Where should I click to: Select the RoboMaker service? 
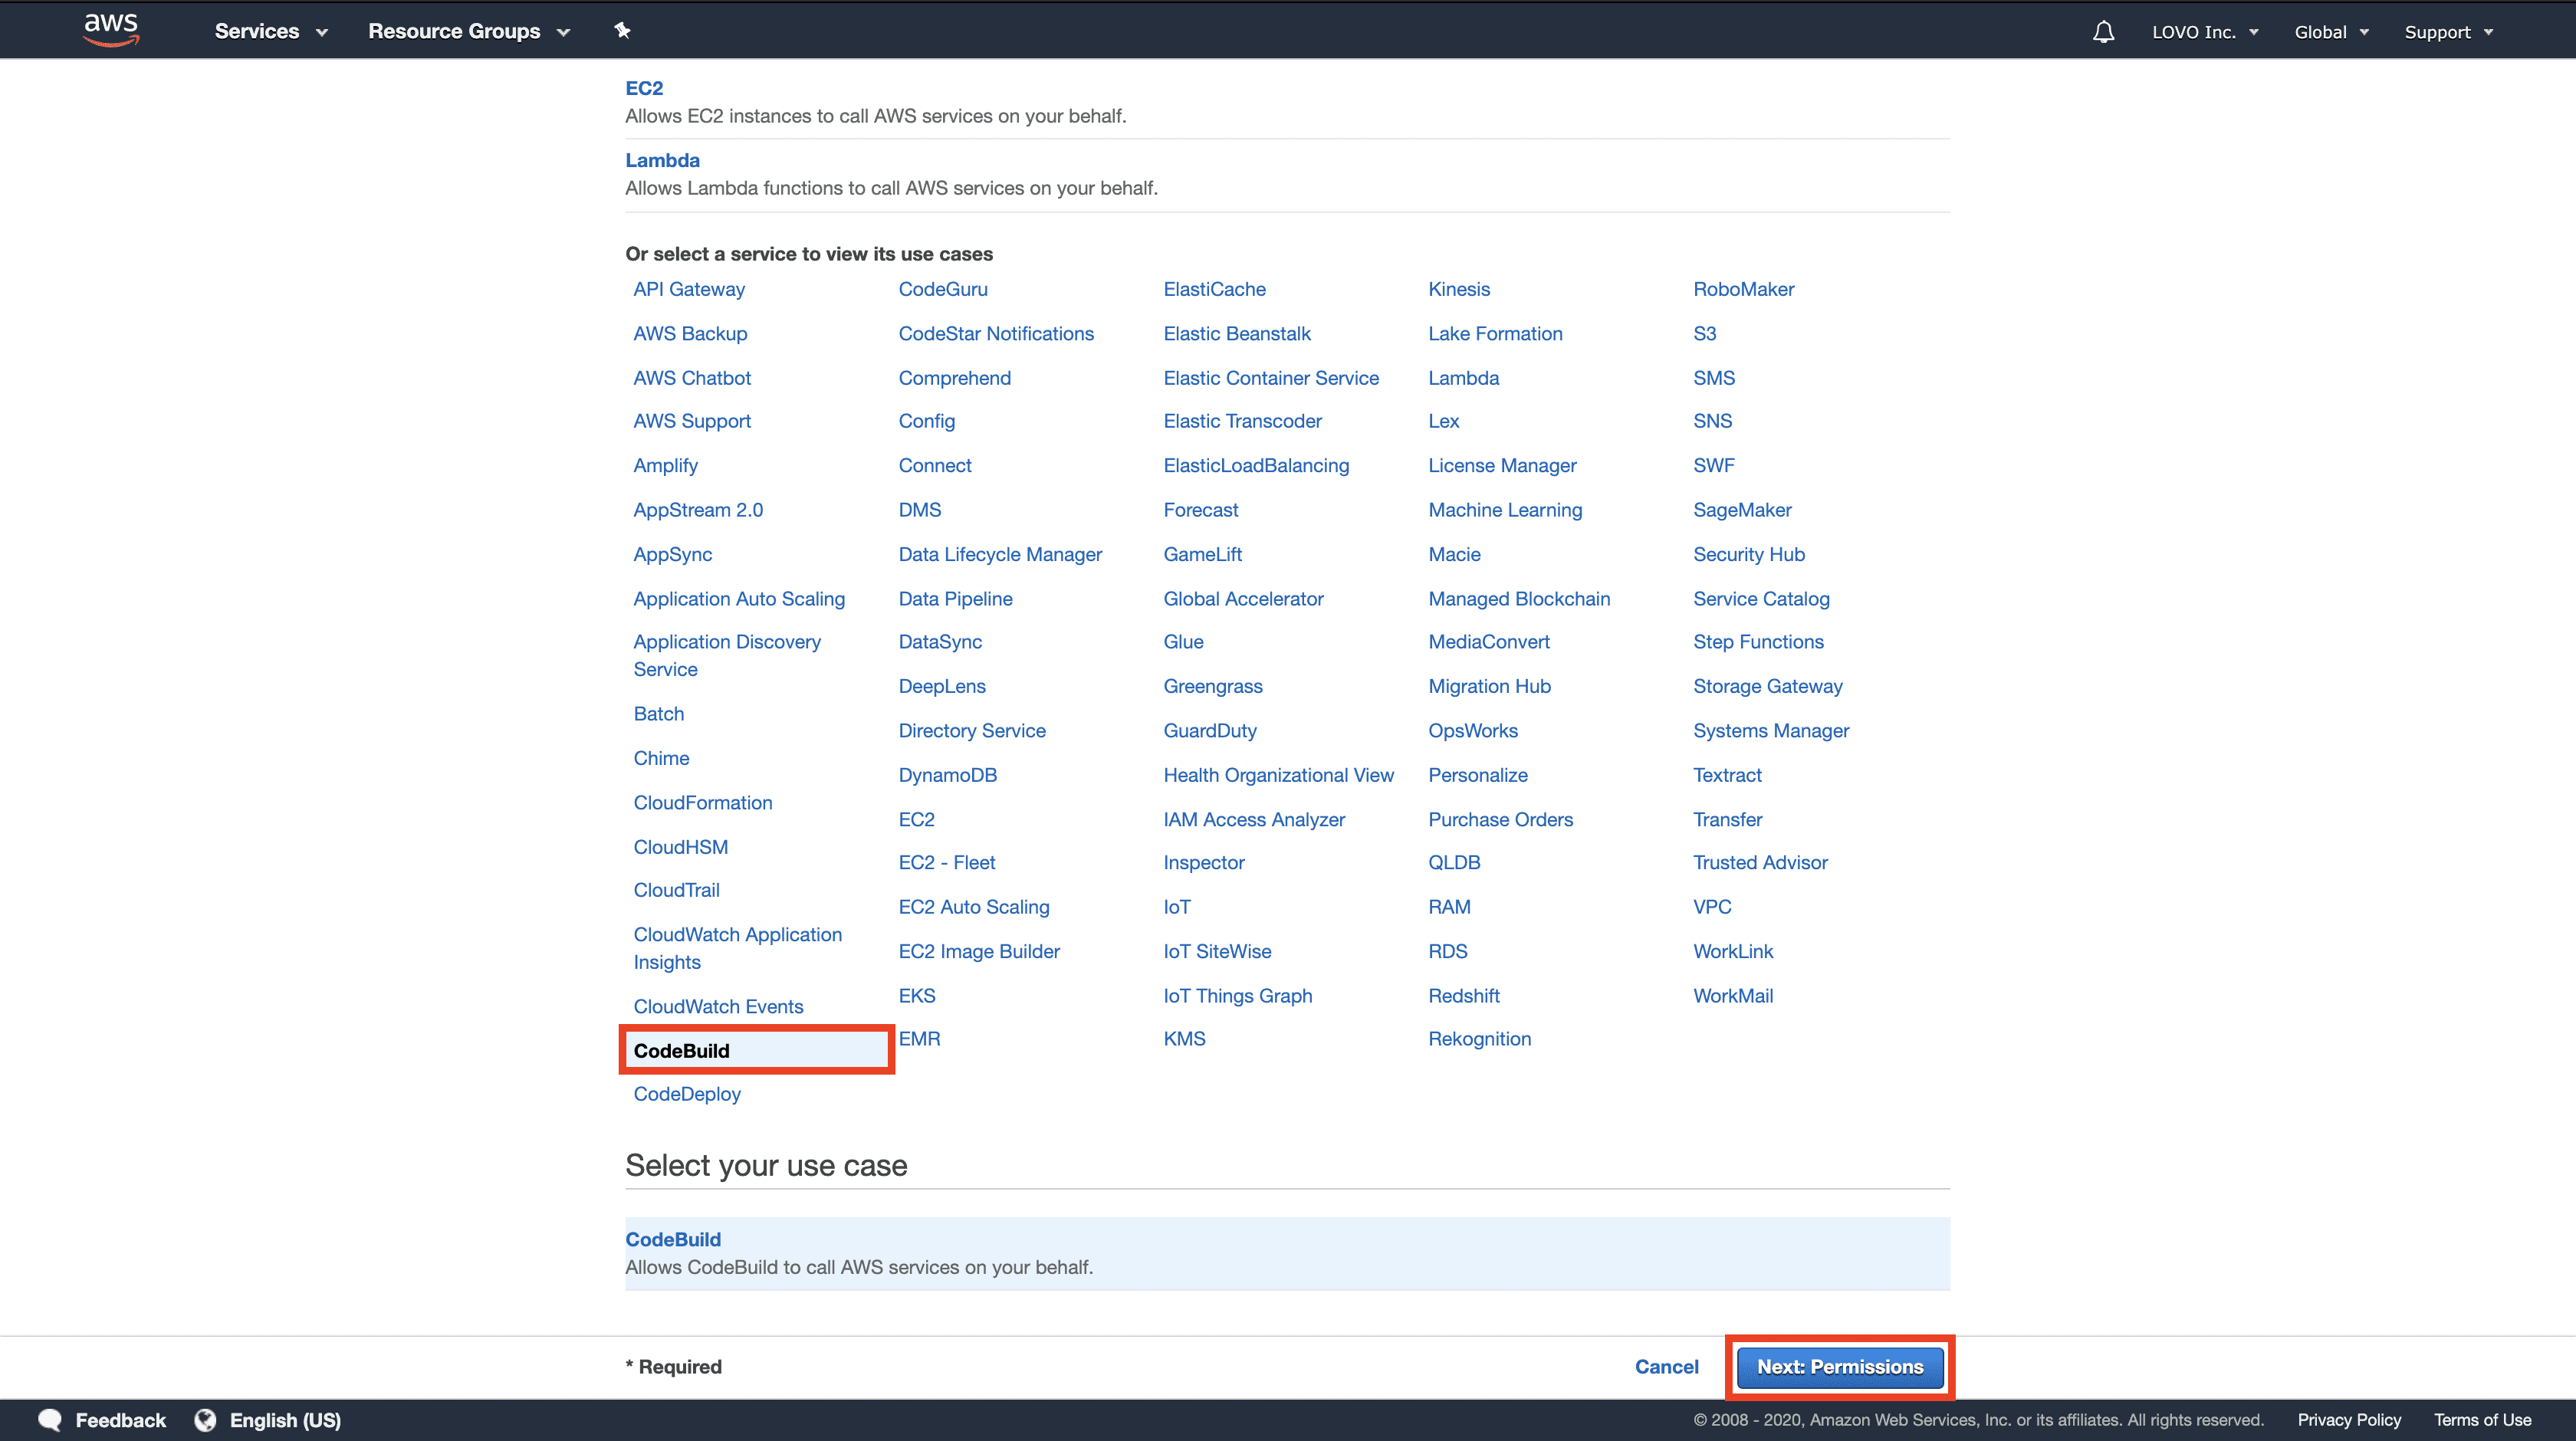1743,289
